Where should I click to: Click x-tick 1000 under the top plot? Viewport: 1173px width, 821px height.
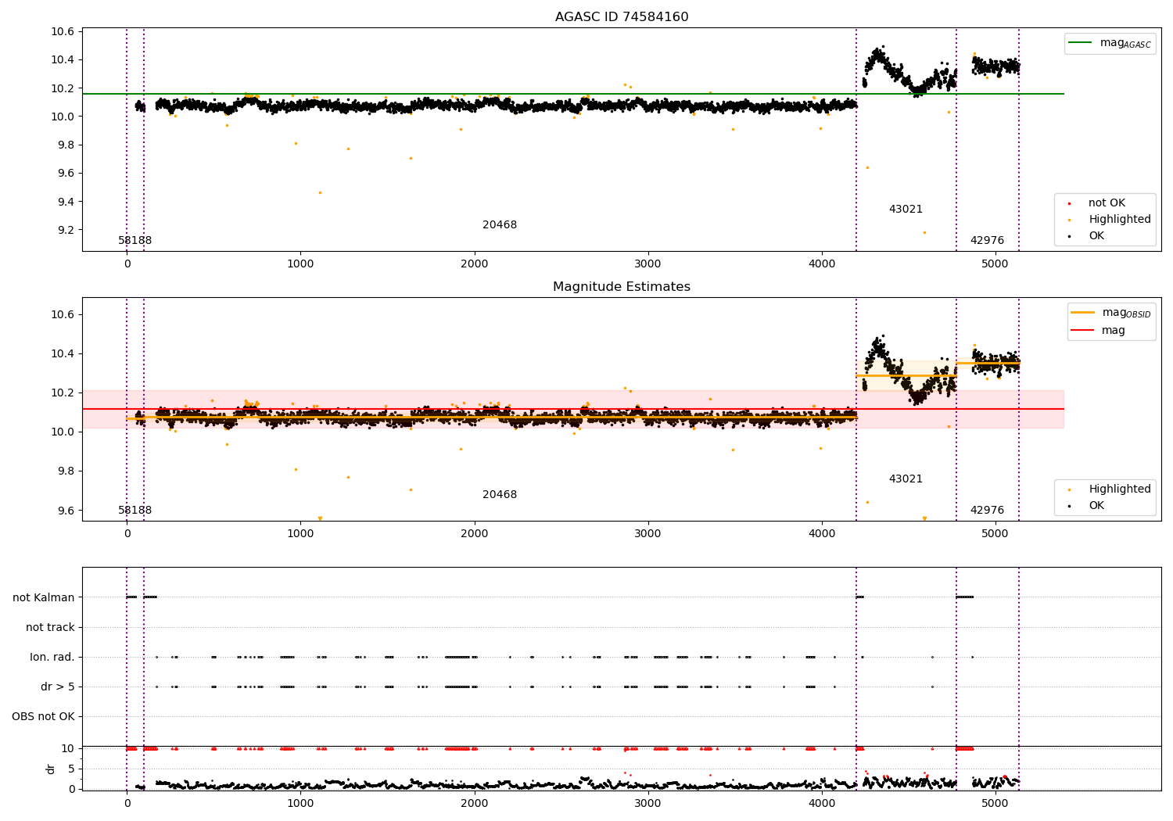tap(300, 264)
